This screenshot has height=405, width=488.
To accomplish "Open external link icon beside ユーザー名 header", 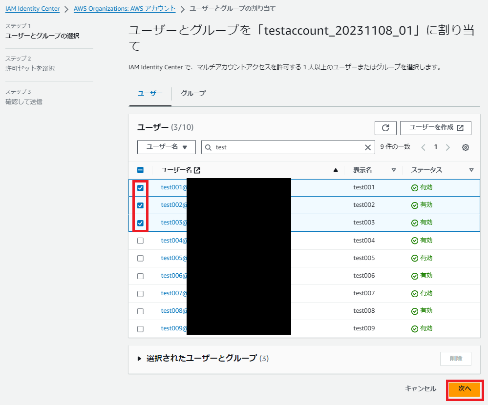I will (x=197, y=170).
